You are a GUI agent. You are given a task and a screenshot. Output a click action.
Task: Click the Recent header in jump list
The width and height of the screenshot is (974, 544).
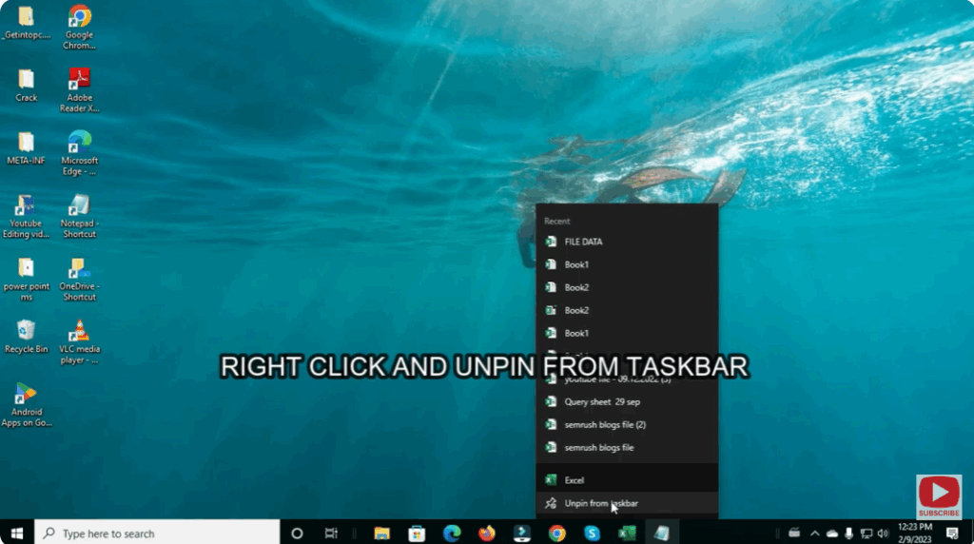(556, 221)
